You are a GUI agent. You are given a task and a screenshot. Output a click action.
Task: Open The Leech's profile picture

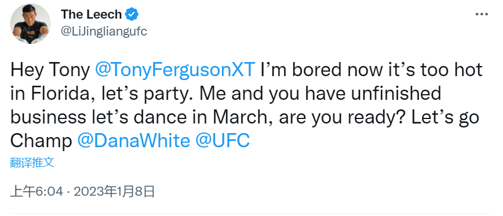(x=31, y=24)
